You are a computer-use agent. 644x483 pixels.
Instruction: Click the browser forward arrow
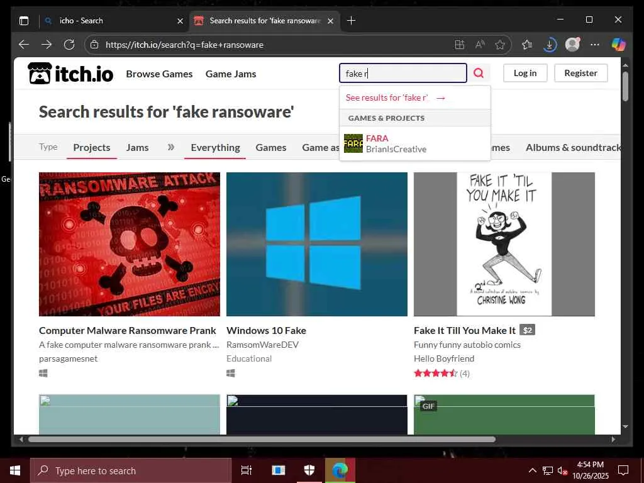point(47,45)
